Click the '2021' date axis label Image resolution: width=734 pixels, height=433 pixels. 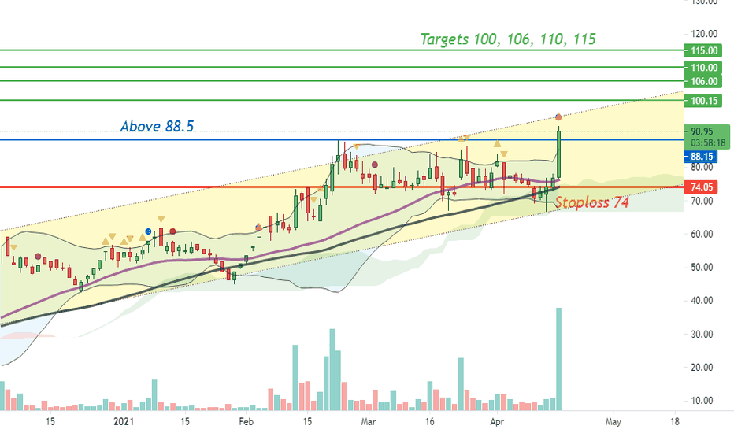click(x=124, y=422)
